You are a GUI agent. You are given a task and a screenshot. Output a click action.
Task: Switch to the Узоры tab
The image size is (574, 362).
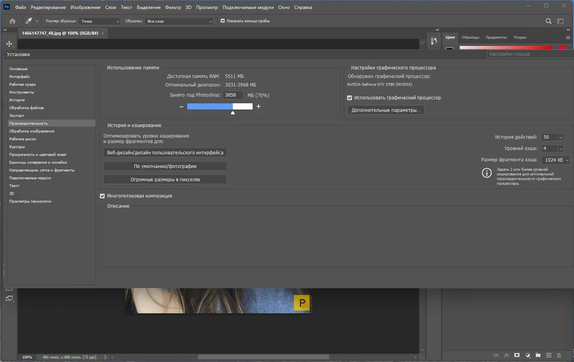[520, 37]
